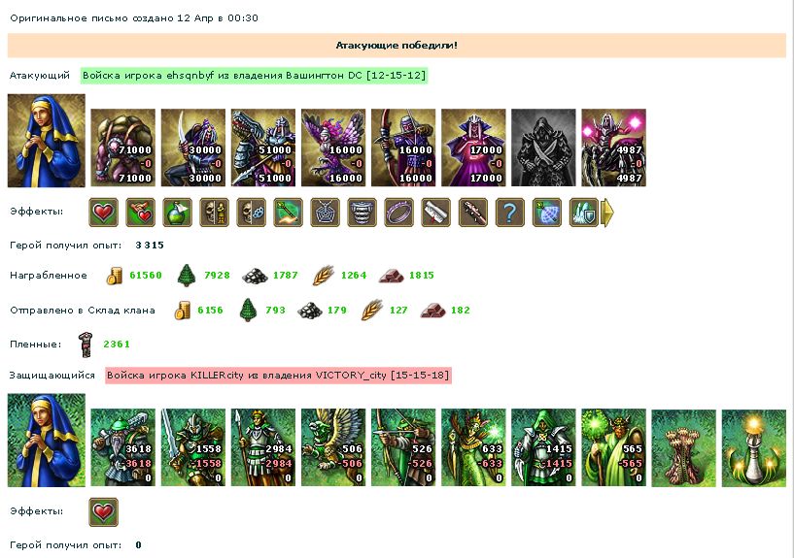
Task: Expand more effects with the yellow arrow
Action: (607, 213)
